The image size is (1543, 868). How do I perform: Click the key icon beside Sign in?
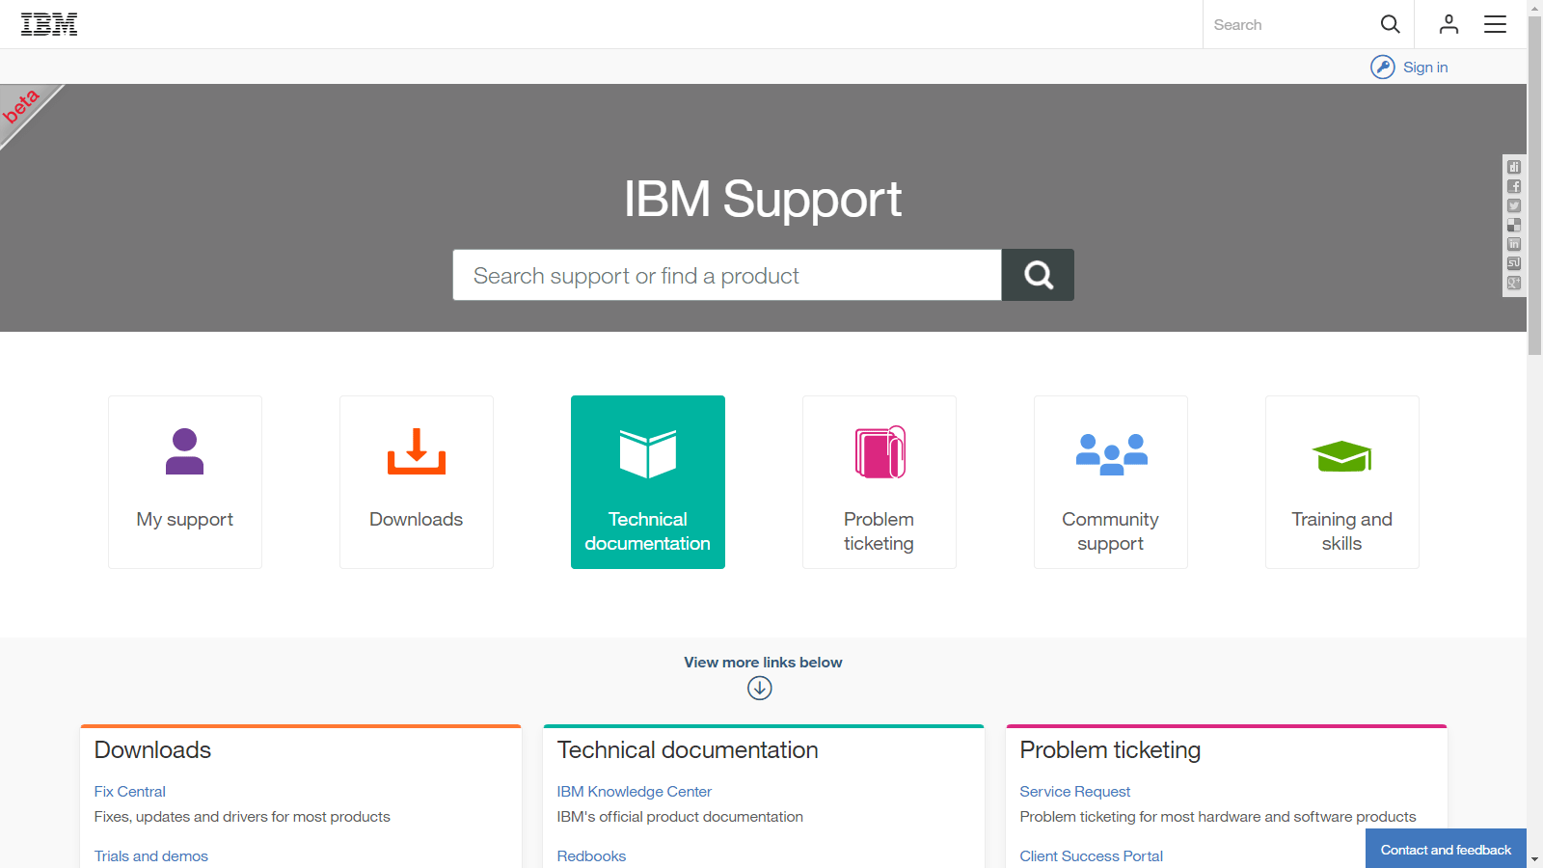coord(1383,67)
